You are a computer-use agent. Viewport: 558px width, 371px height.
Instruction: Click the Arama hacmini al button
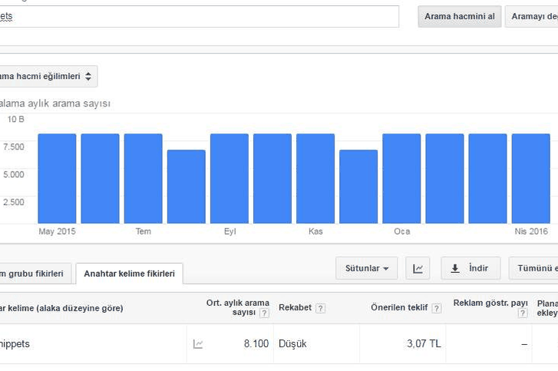coord(460,16)
